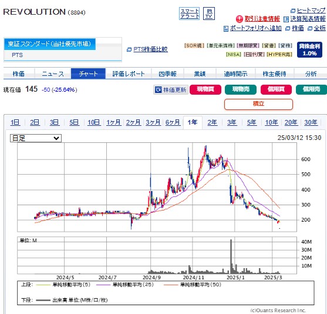Viewport: 327px width, 314px height.
Task: Select the 10日 chart period
Action: pos(94,122)
